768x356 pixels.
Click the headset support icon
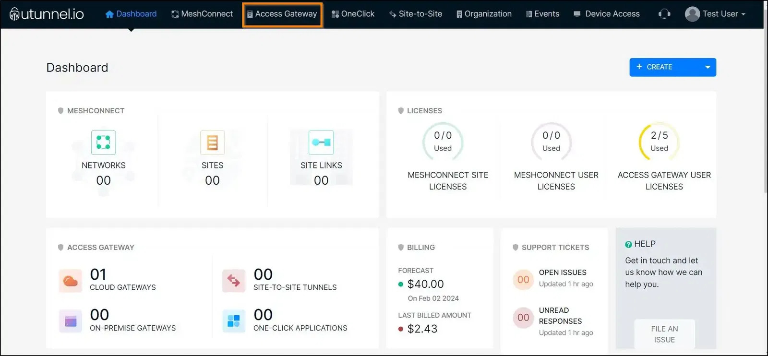pos(664,14)
